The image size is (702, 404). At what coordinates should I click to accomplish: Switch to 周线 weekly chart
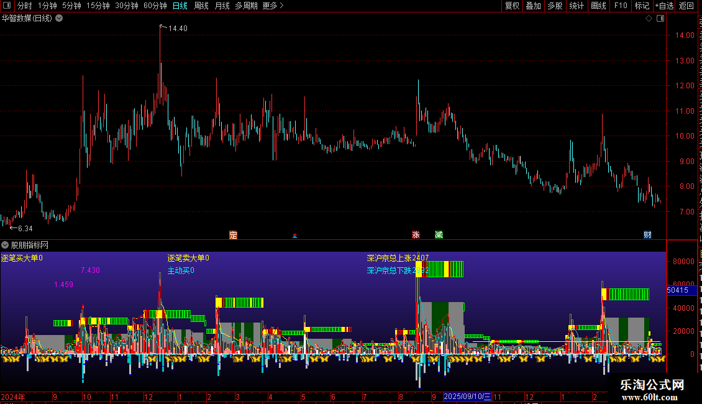click(x=201, y=6)
